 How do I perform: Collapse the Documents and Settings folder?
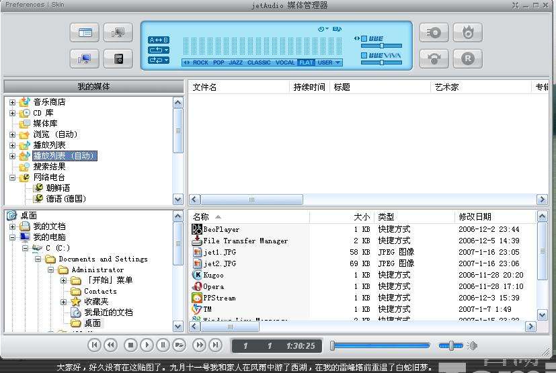[x=38, y=259]
